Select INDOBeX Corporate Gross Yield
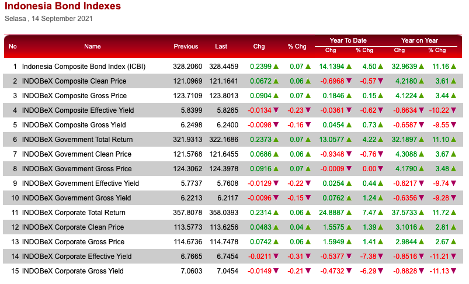The width and height of the screenshot is (469, 284). 72,271
